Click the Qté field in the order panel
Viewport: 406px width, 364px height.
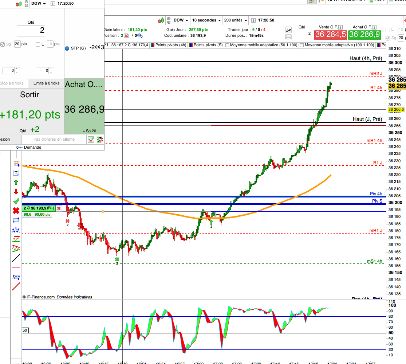(x=31, y=31)
